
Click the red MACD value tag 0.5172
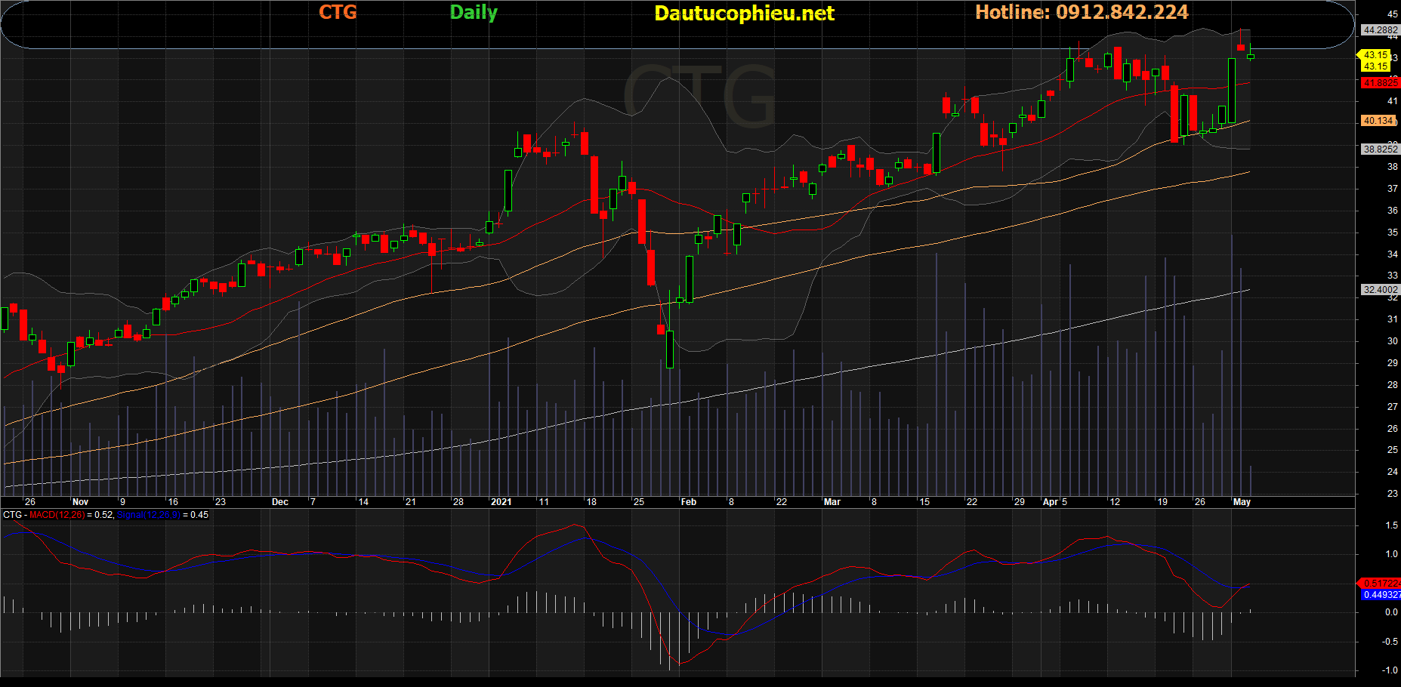click(1380, 584)
